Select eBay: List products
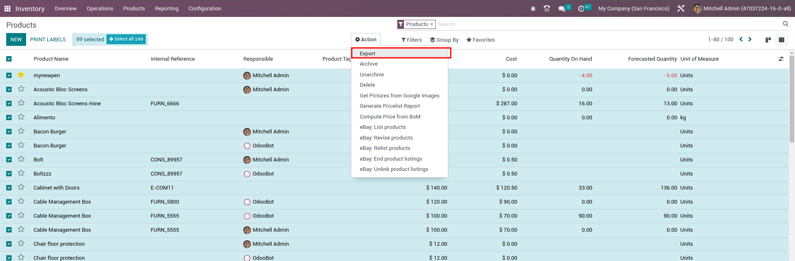The width and height of the screenshot is (795, 261). click(x=399, y=127)
